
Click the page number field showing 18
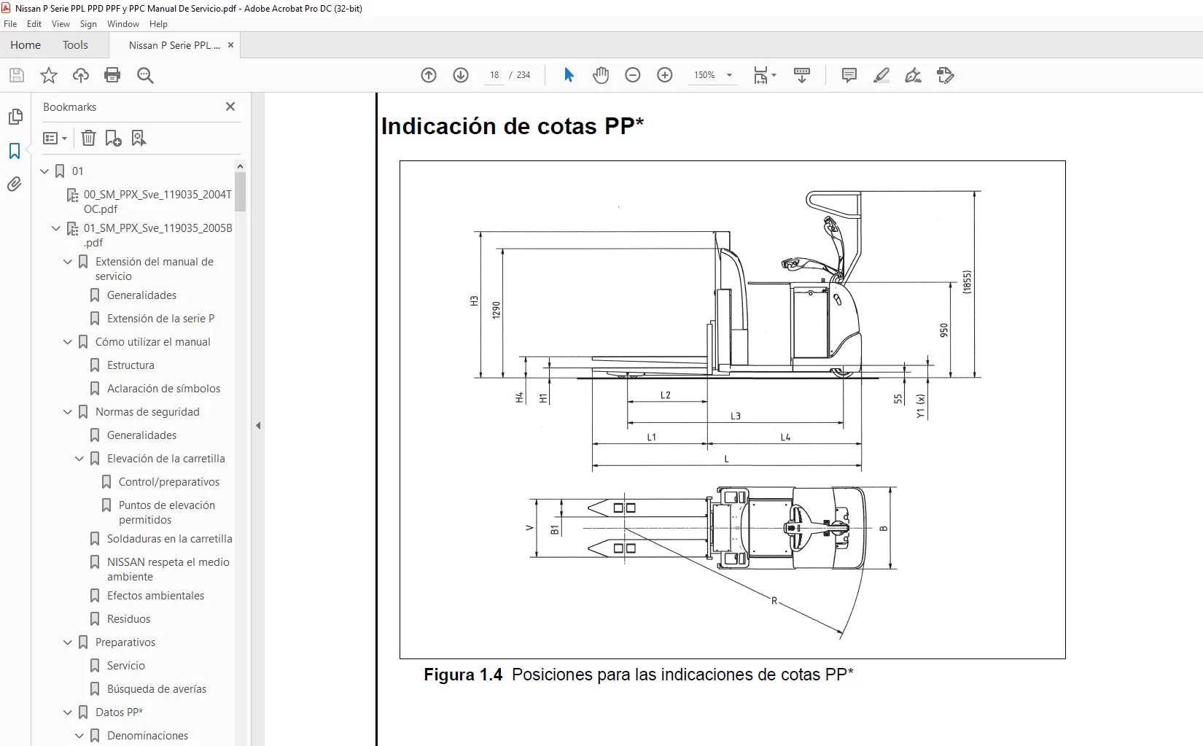(494, 75)
